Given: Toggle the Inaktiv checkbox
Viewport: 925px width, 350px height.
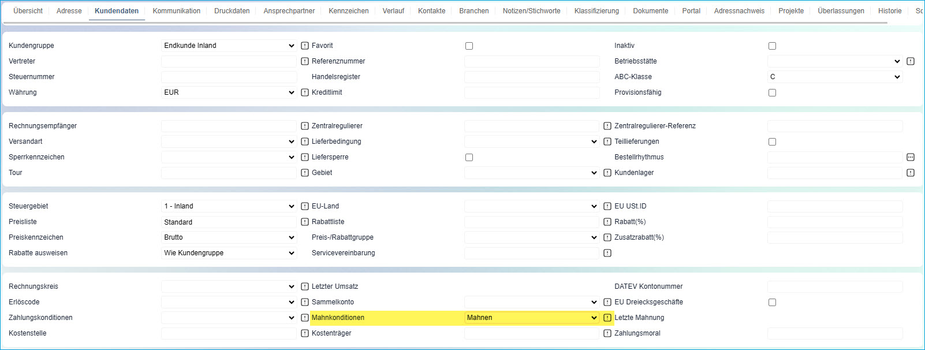Looking at the screenshot, I should (x=772, y=46).
